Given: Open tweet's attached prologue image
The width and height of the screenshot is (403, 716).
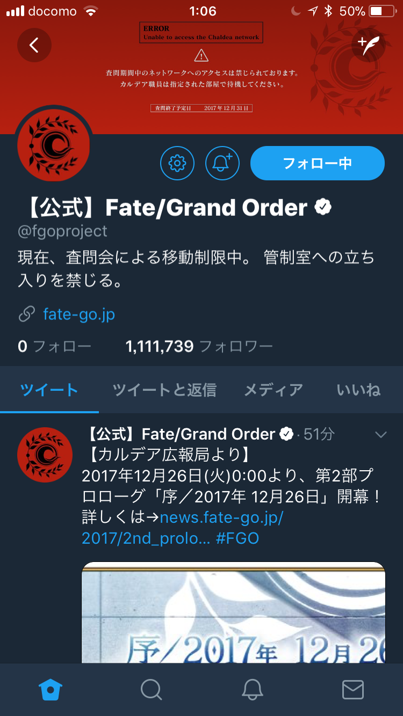Looking at the screenshot, I should click(x=233, y=612).
